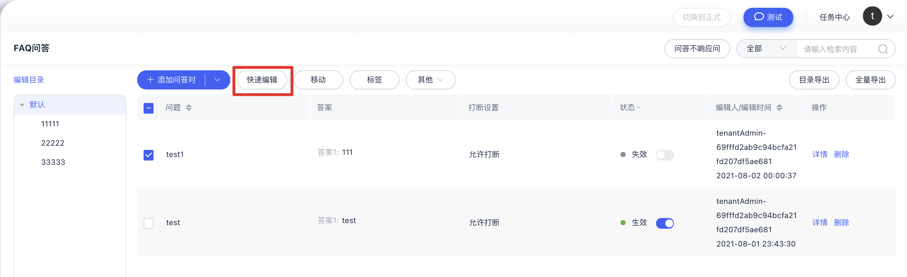This screenshot has width=907, height=277.
Task: Uncheck the test1 row checkbox
Action: [149, 155]
